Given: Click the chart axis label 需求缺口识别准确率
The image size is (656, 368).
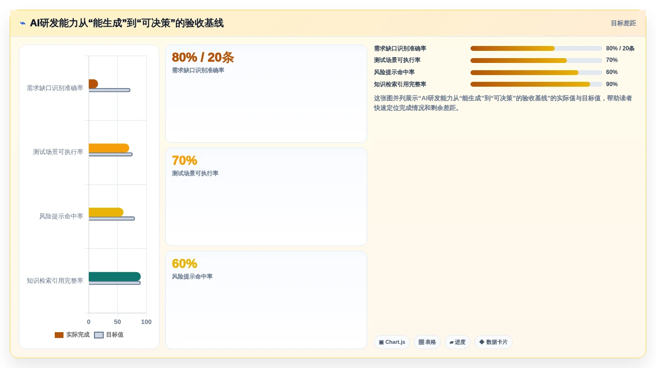Looking at the screenshot, I should (x=55, y=88).
